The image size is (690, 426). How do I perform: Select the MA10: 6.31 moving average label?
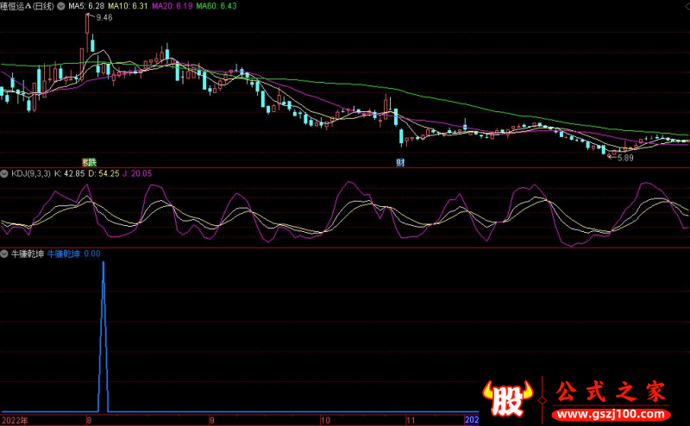129,6
